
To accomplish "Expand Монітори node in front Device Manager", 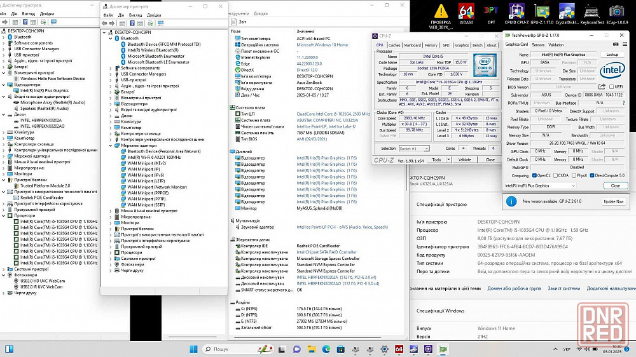I will (110, 223).
